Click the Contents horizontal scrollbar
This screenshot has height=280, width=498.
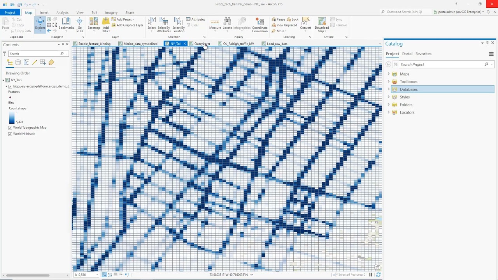(x=28, y=276)
